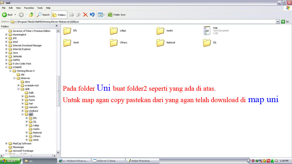Viewport: 292px width, 164px height.
Task: Select the SeriA folder icon in file view
Action: click(x=67, y=43)
